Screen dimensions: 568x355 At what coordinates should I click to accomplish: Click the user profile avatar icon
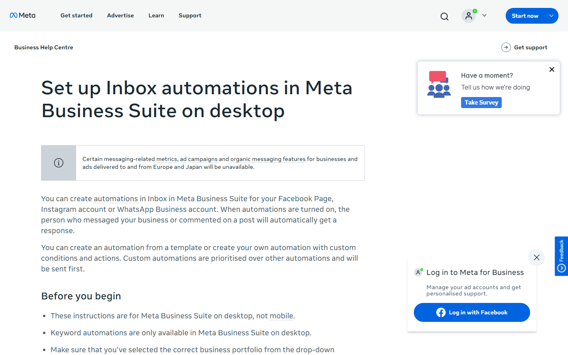pos(469,16)
